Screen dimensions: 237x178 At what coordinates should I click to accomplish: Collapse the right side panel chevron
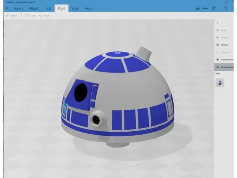218,23
